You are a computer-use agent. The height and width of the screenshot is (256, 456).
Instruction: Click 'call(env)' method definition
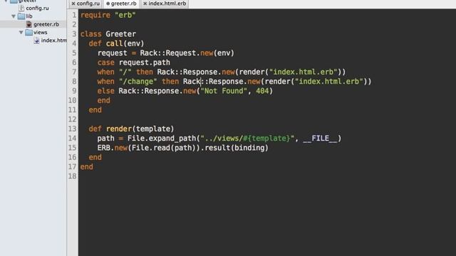pyautogui.click(x=125, y=43)
